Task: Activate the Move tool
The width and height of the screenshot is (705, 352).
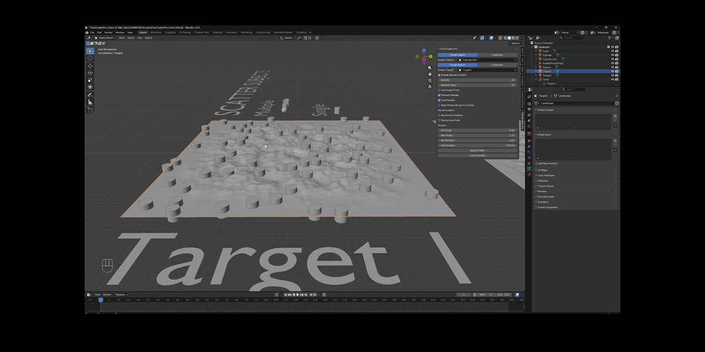Action: [90, 66]
